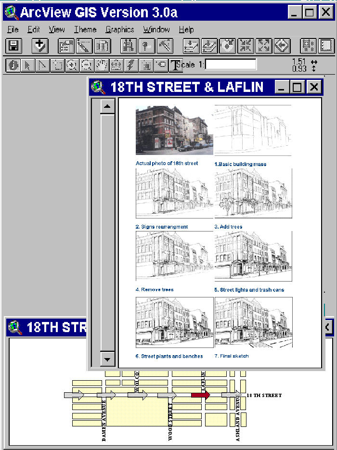Pick the Measure ruler tool
337x450 pixels.
coord(116,65)
